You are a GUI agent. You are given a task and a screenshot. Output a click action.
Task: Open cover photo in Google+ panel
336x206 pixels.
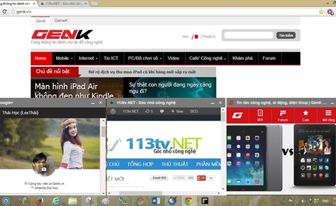tap(50, 144)
